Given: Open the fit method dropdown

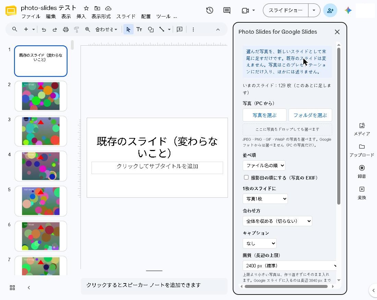Looking at the screenshot, I should click(278, 221).
